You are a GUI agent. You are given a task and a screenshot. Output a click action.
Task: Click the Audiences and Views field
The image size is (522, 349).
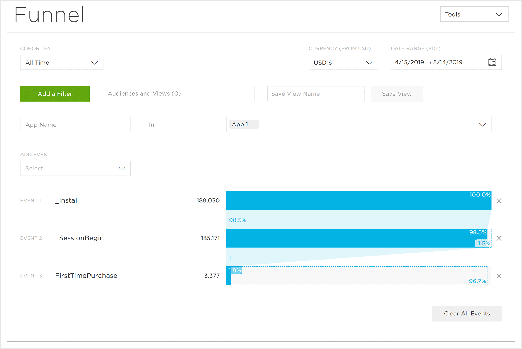pos(178,94)
